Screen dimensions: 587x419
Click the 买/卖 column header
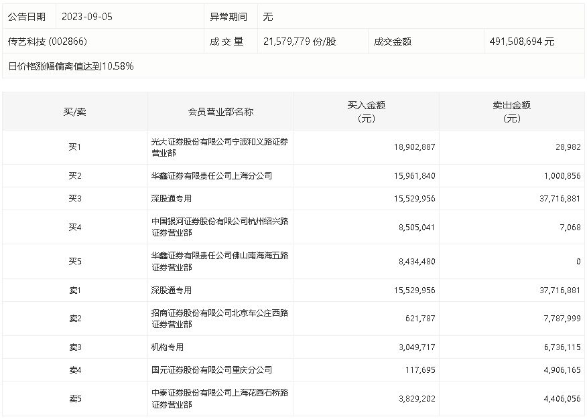tap(74, 112)
